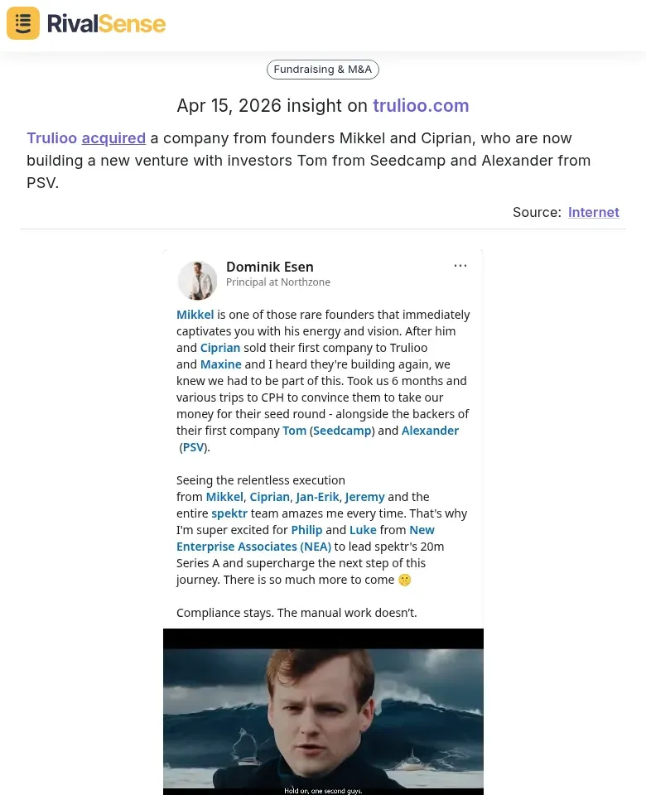
Task: Click the RivalSense wordmark text
Action: (x=106, y=23)
